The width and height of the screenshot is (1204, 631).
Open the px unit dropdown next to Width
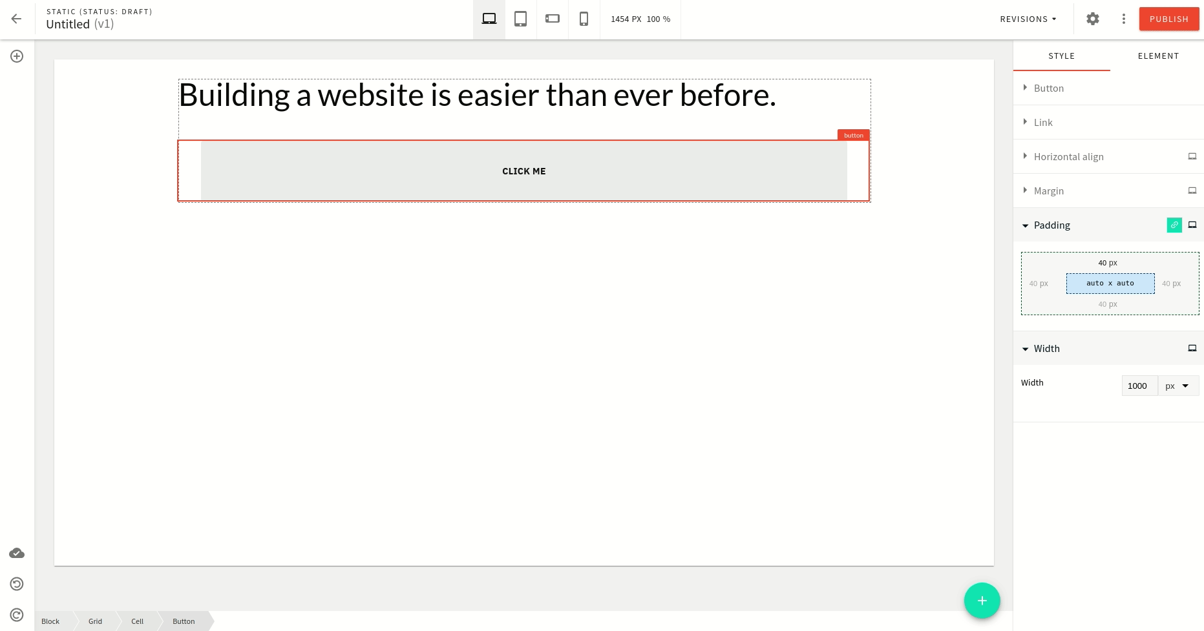point(1178,385)
